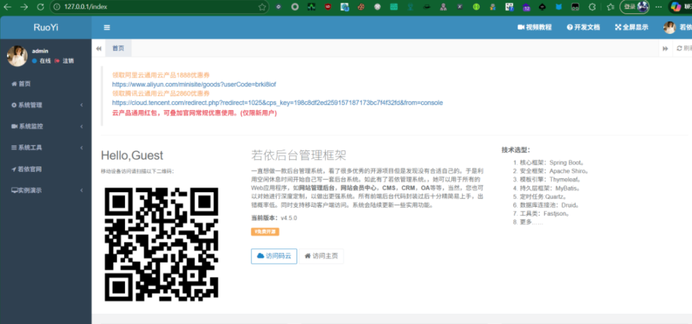692x324 pixels.
Task: Expand the 系统监控 chevron arrow
Action: tap(81, 127)
